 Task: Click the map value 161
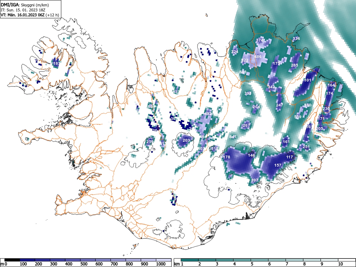tap(286, 142)
